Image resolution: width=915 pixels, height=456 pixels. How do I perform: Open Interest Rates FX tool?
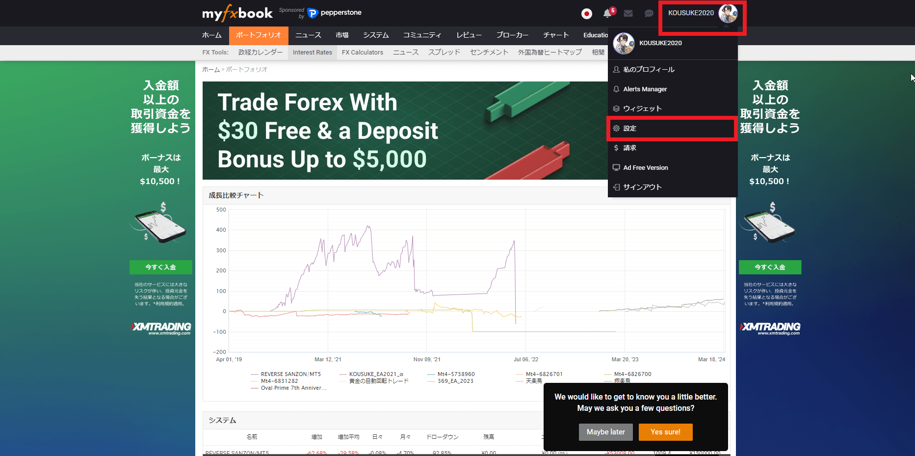(313, 53)
